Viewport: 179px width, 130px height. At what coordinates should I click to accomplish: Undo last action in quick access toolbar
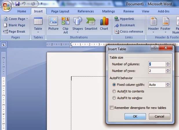(24, 4)
